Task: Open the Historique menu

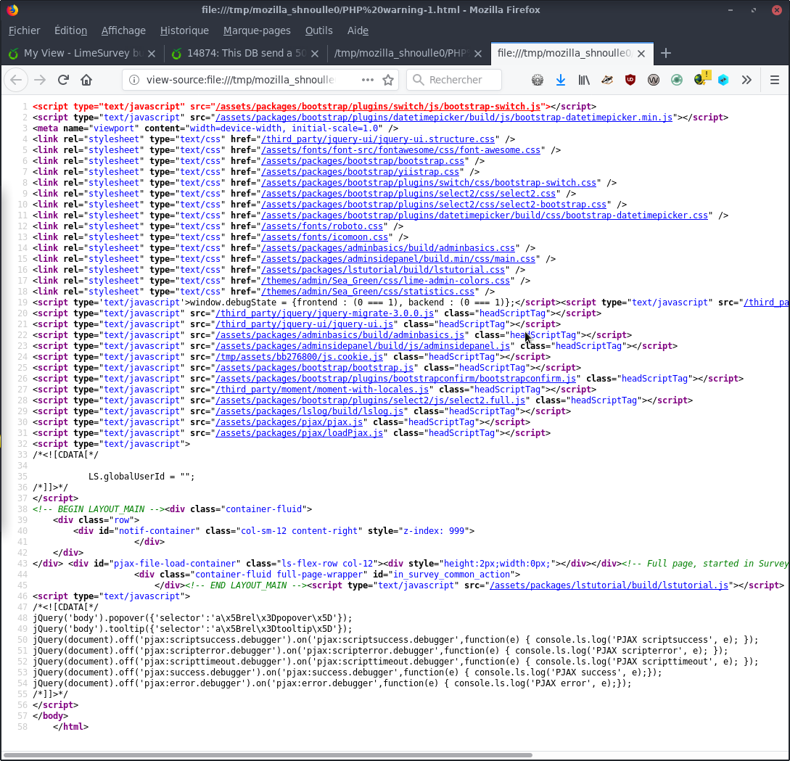Action: coord(184,30)
